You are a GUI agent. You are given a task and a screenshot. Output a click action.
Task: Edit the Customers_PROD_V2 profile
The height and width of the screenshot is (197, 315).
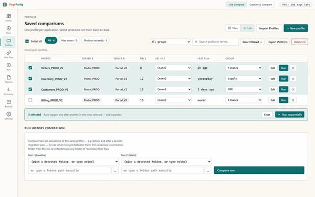tap(272, 89)
